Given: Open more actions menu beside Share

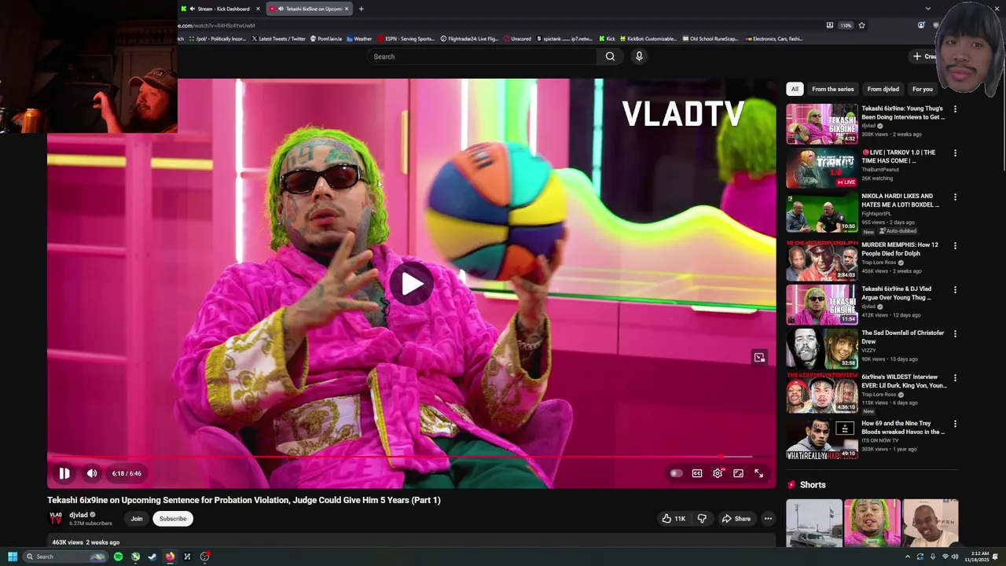Looking at the screenshot, I should (x=768, y=519).
